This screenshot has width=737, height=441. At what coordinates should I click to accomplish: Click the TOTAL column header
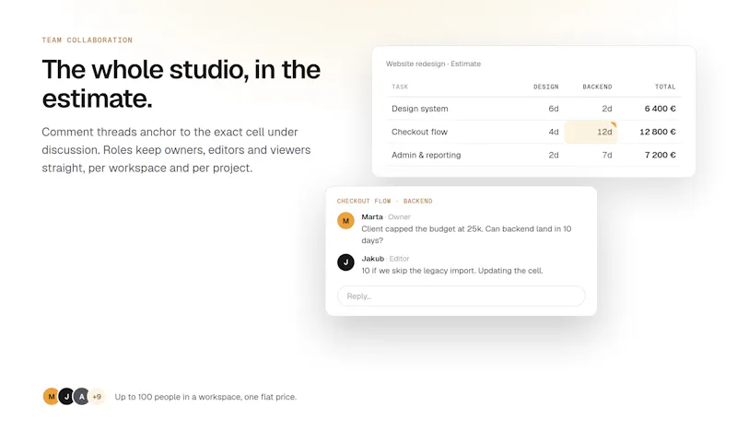[665, 87]
